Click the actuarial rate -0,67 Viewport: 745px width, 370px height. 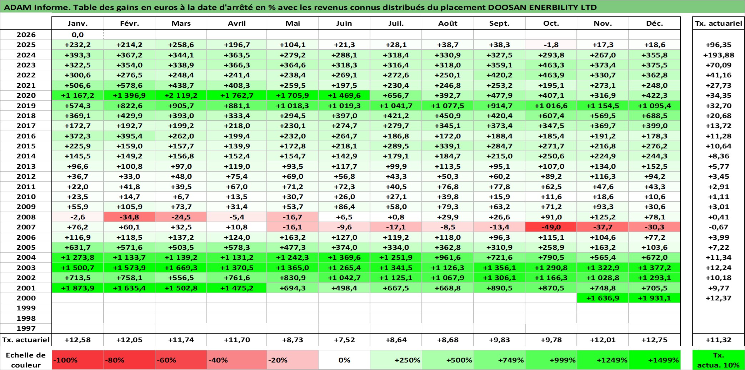(718, 227)
